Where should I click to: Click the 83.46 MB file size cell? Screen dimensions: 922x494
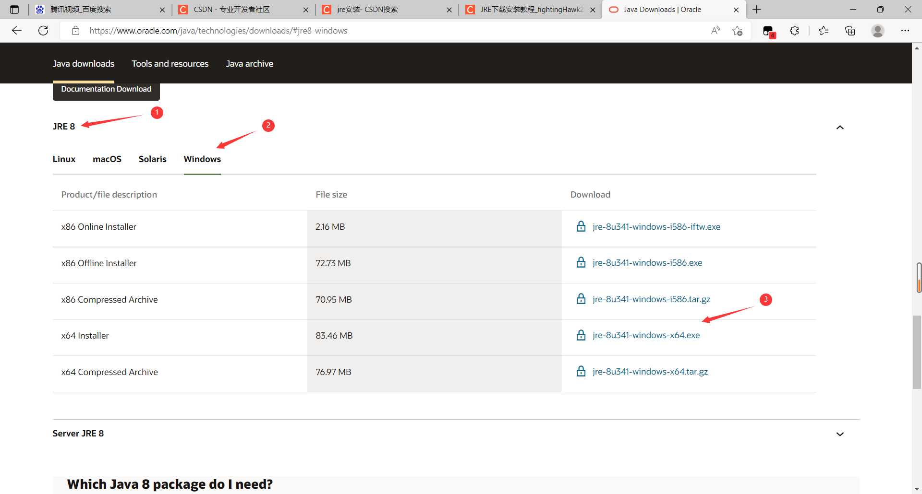click(435, 338)
